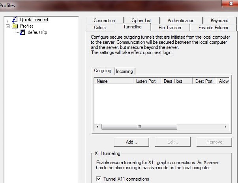This screenshot has width=238, height=183.
Task: Open the Colors tab
Action: (100, 28)
